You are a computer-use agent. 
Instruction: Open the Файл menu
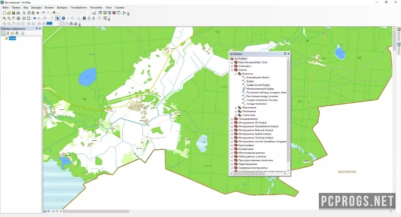tap(6, 8)
